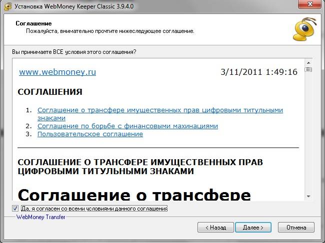Viewport: 325px width, 243px height.
Task: Click the agreement scrollbar down arrow
Action: 308,197
